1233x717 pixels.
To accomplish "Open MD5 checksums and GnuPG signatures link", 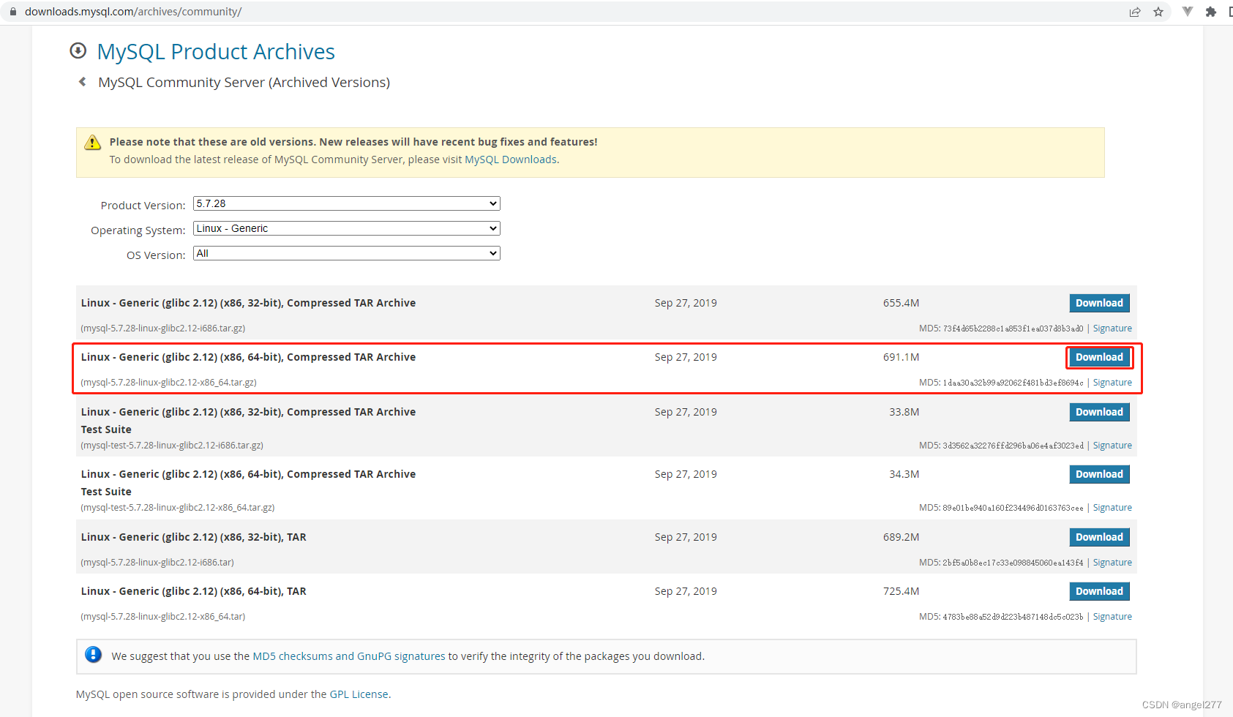I will pyautogui.click(x=348, y=656).
